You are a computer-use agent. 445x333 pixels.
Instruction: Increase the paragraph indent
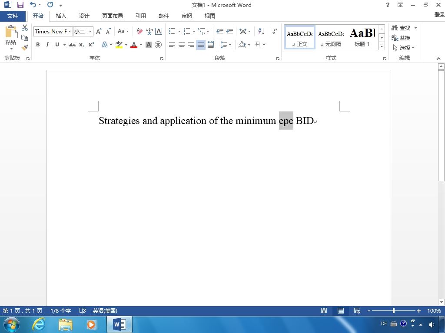point(229,31)
